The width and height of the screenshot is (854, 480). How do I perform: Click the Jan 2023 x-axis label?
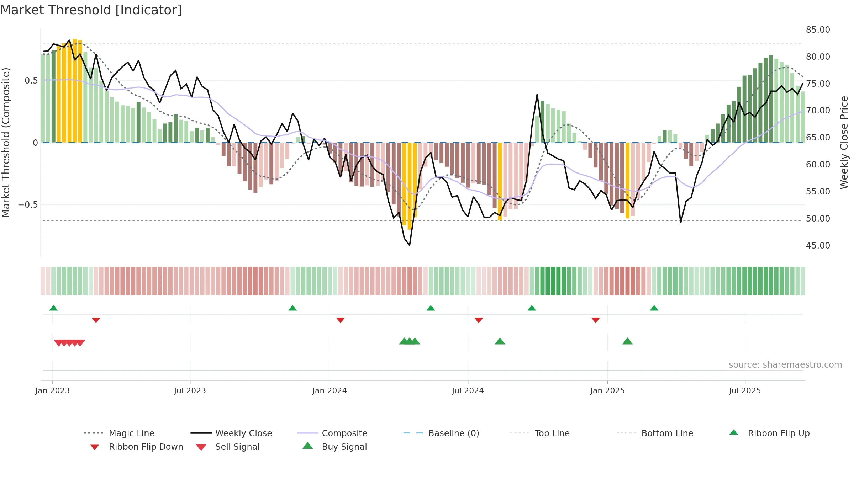pyautogui.click(x=53, y=390)
